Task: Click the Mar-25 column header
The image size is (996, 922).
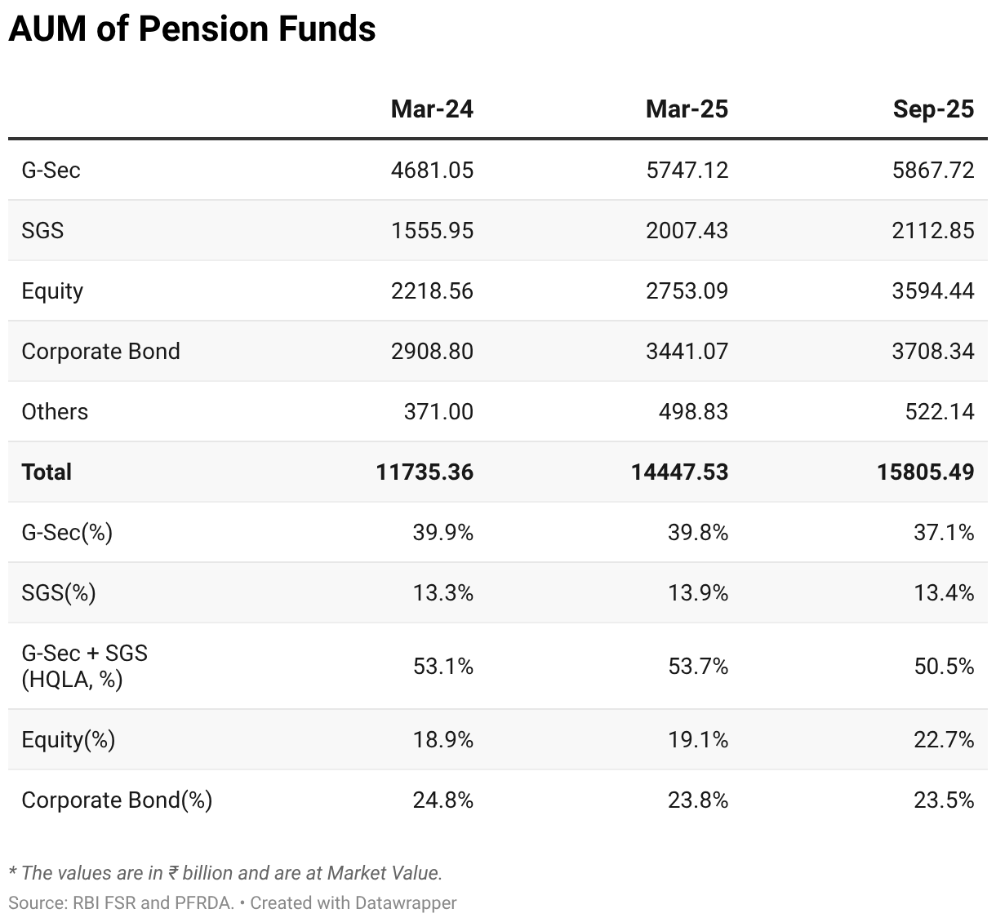Action: pos(686,109)
